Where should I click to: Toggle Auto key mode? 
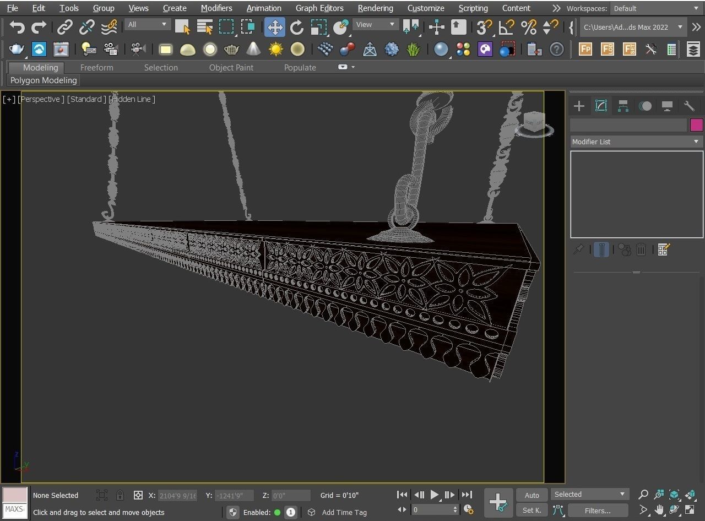(x=532, y=495)
